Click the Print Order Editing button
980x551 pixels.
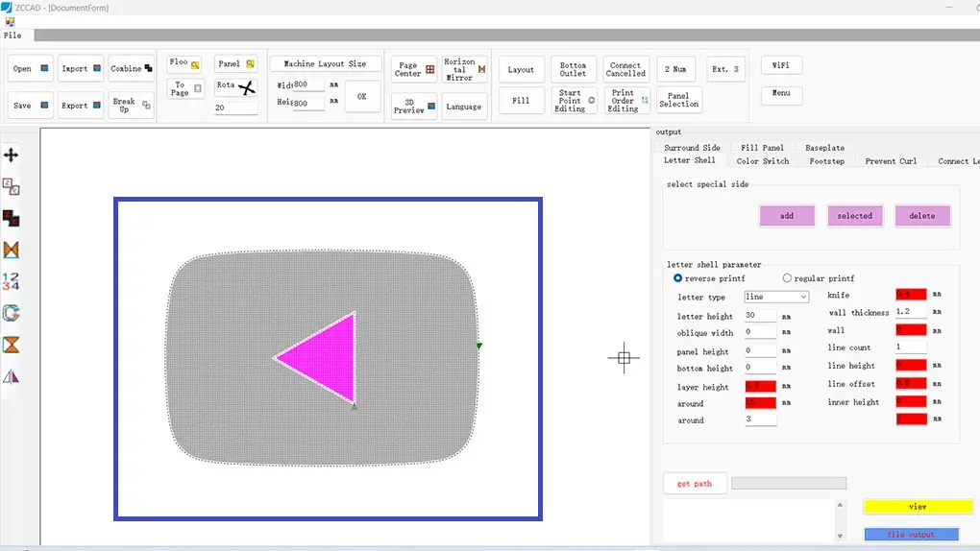(626, 101)
